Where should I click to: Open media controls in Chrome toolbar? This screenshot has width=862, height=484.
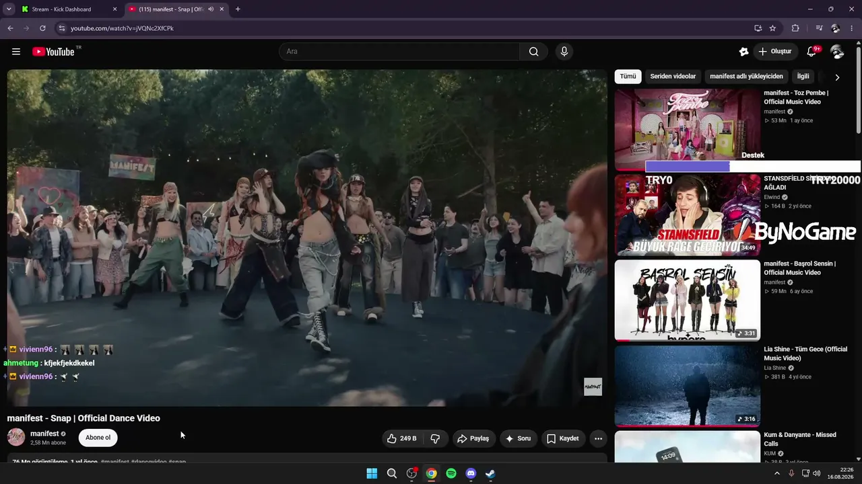(x=819, y=28)
